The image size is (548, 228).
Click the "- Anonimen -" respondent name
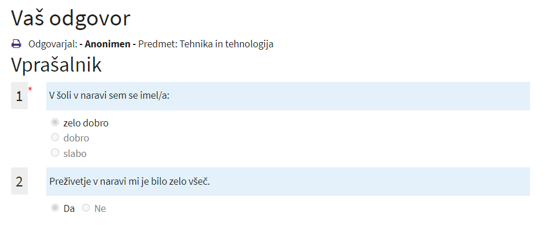pos(108,44)
